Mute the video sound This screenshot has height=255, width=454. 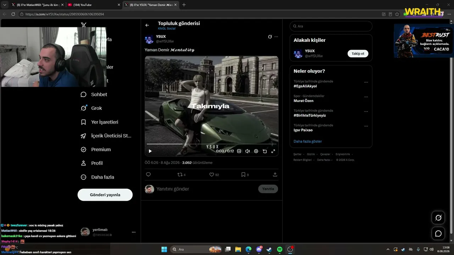coord(248,151)
